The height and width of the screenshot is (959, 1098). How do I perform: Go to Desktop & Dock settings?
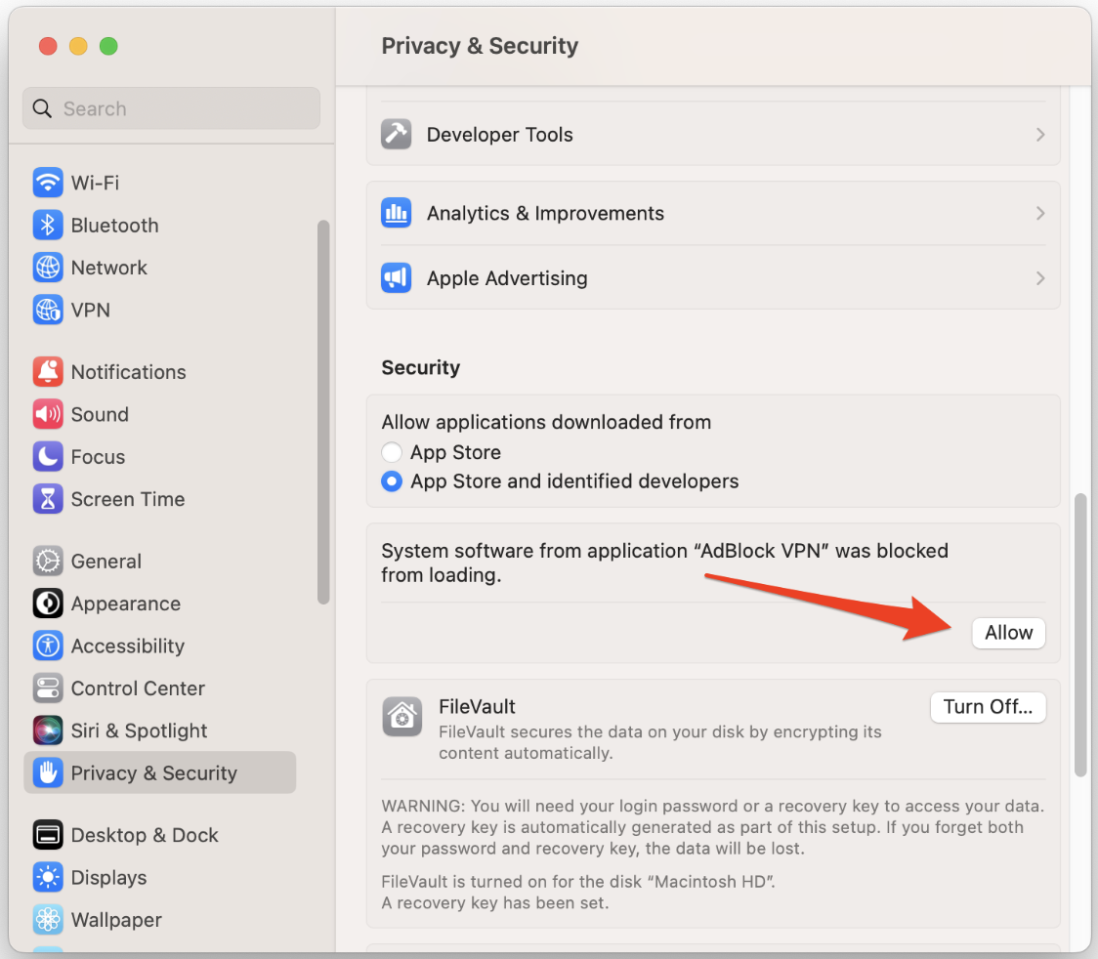tap(145, 835)
